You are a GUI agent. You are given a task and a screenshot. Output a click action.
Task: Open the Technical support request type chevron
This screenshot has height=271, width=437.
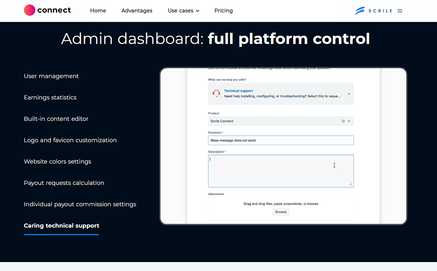pyautogui.click(x=349, y=93)
